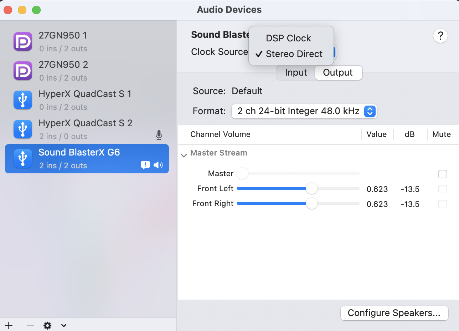Click the plus icon to add a device
This screenshot has width=459, height=331.
(9, 325)
